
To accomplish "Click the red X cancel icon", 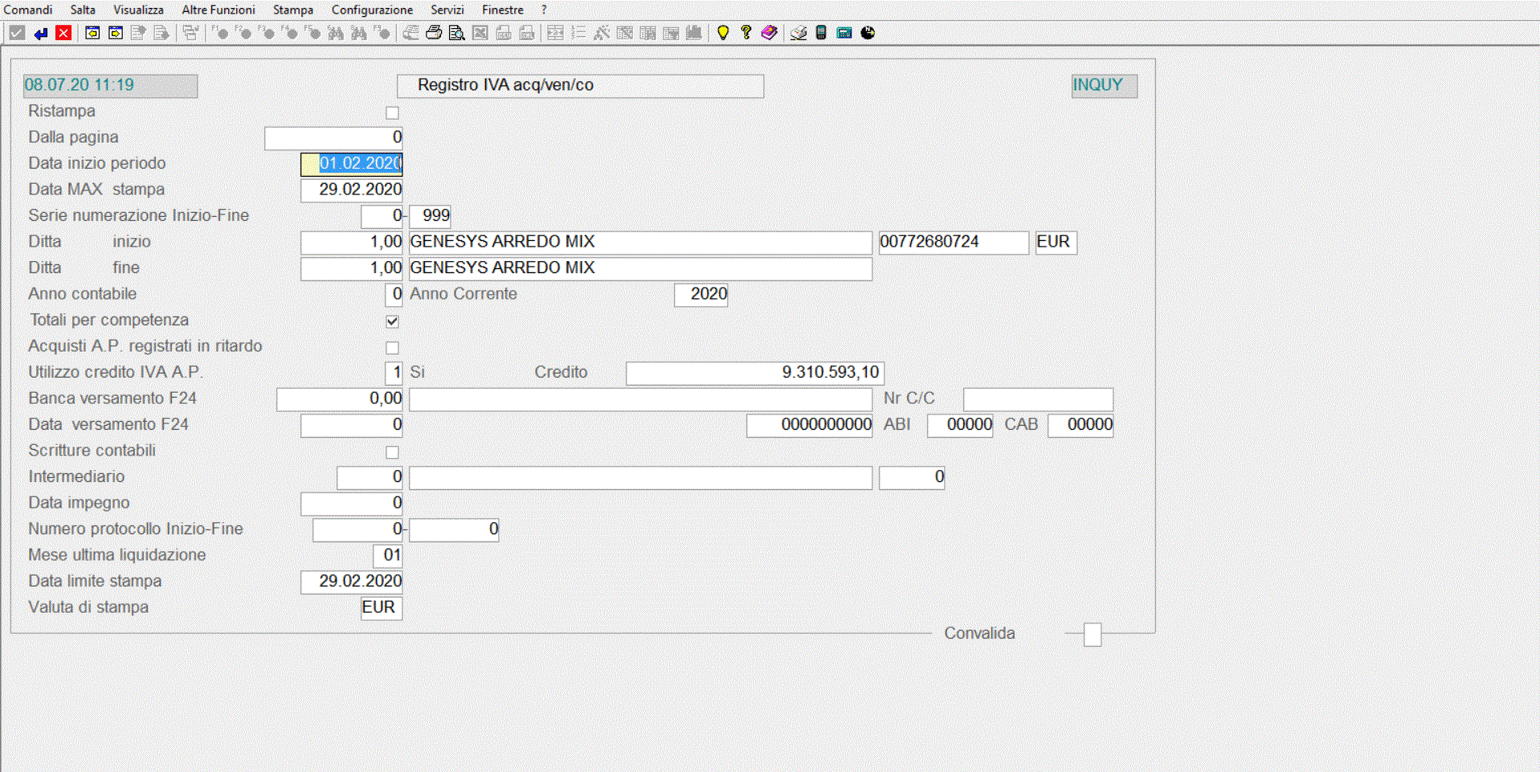I will [63, 33].
